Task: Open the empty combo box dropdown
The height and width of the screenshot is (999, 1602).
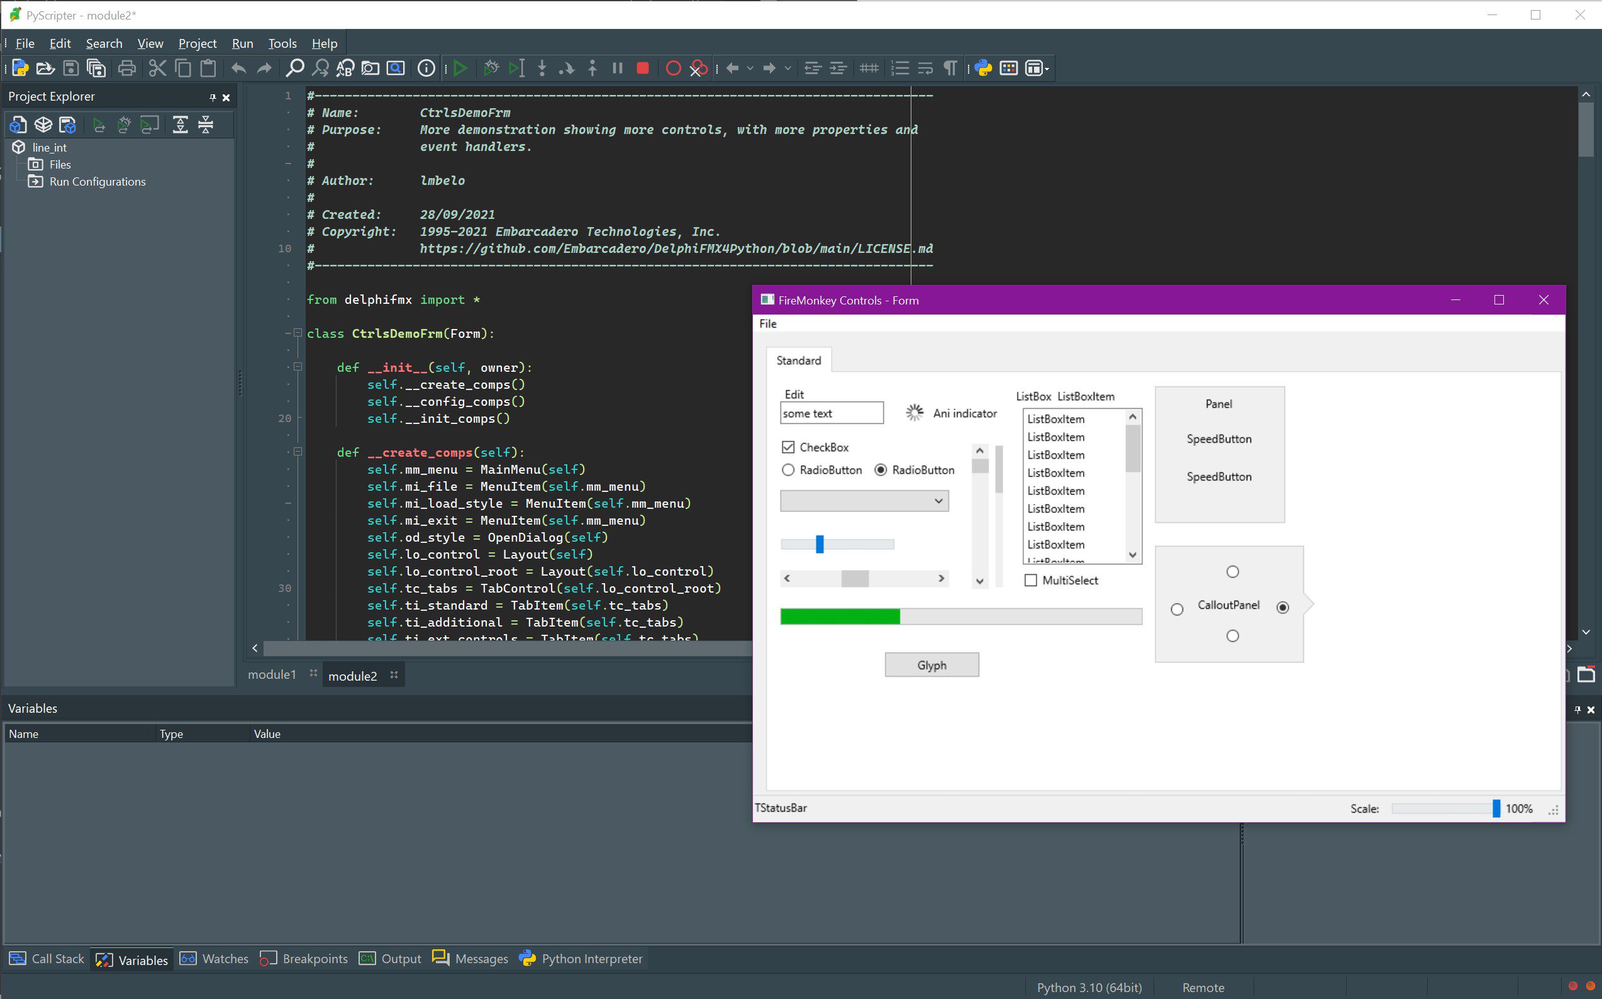Action: pyautogui.click(x=938, y=501)
